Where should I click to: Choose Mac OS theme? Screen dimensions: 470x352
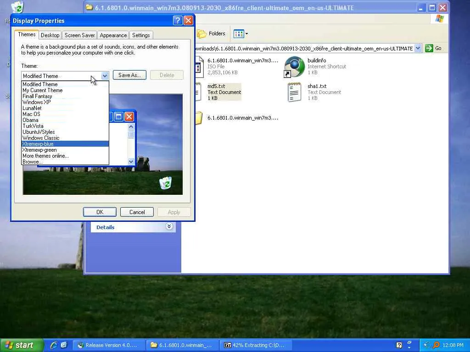click(65, 114)
